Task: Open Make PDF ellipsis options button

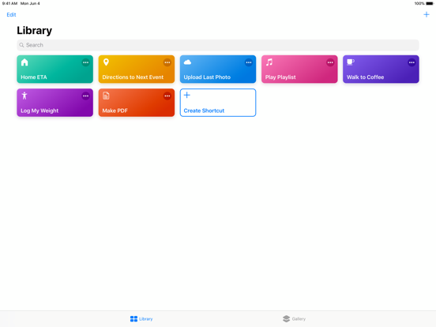Action: [x=167, y=96]
